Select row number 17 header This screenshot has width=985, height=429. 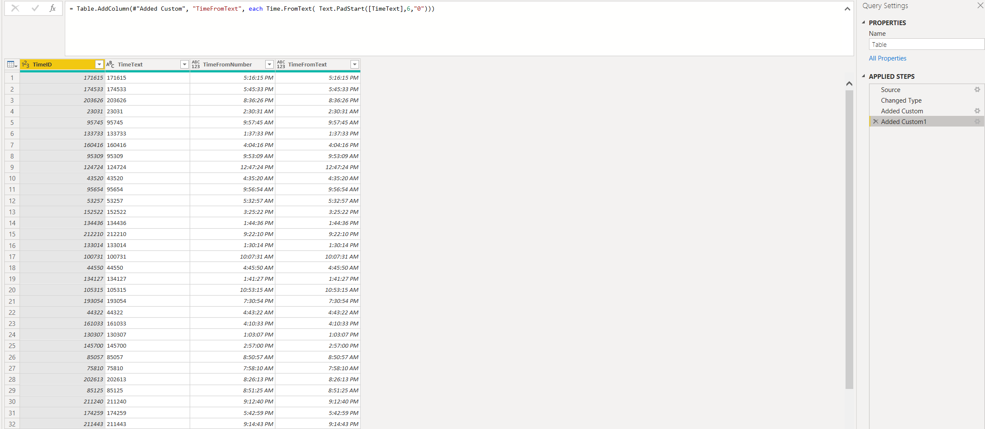(12, 257)
